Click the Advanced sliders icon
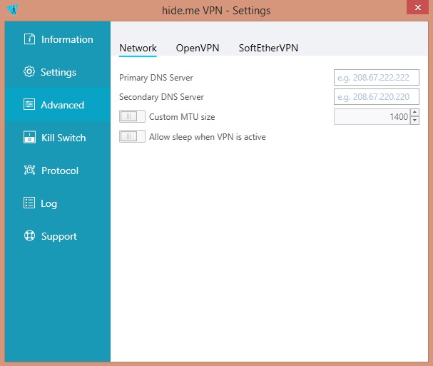Viewport: 433px width, 366px height. [29, 104]
